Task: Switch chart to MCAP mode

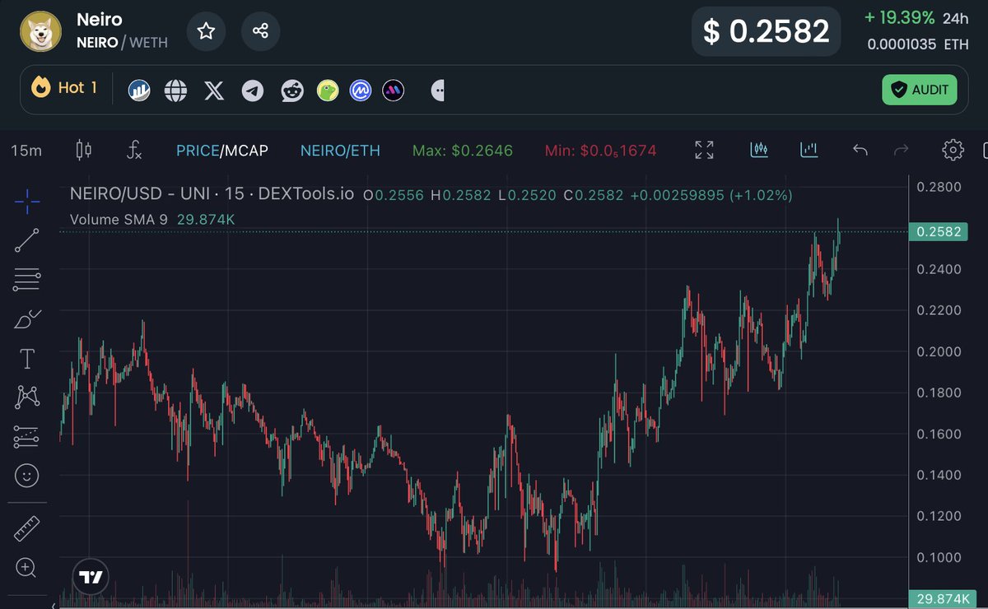Action: (245, 150)
